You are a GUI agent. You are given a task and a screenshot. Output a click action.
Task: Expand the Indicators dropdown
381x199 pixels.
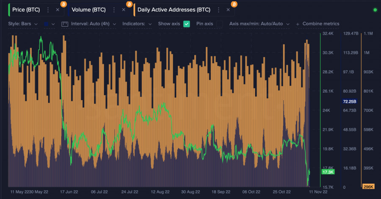pos(137,24)
